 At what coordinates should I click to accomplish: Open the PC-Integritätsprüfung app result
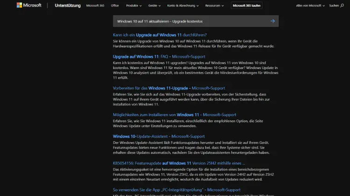176,190
